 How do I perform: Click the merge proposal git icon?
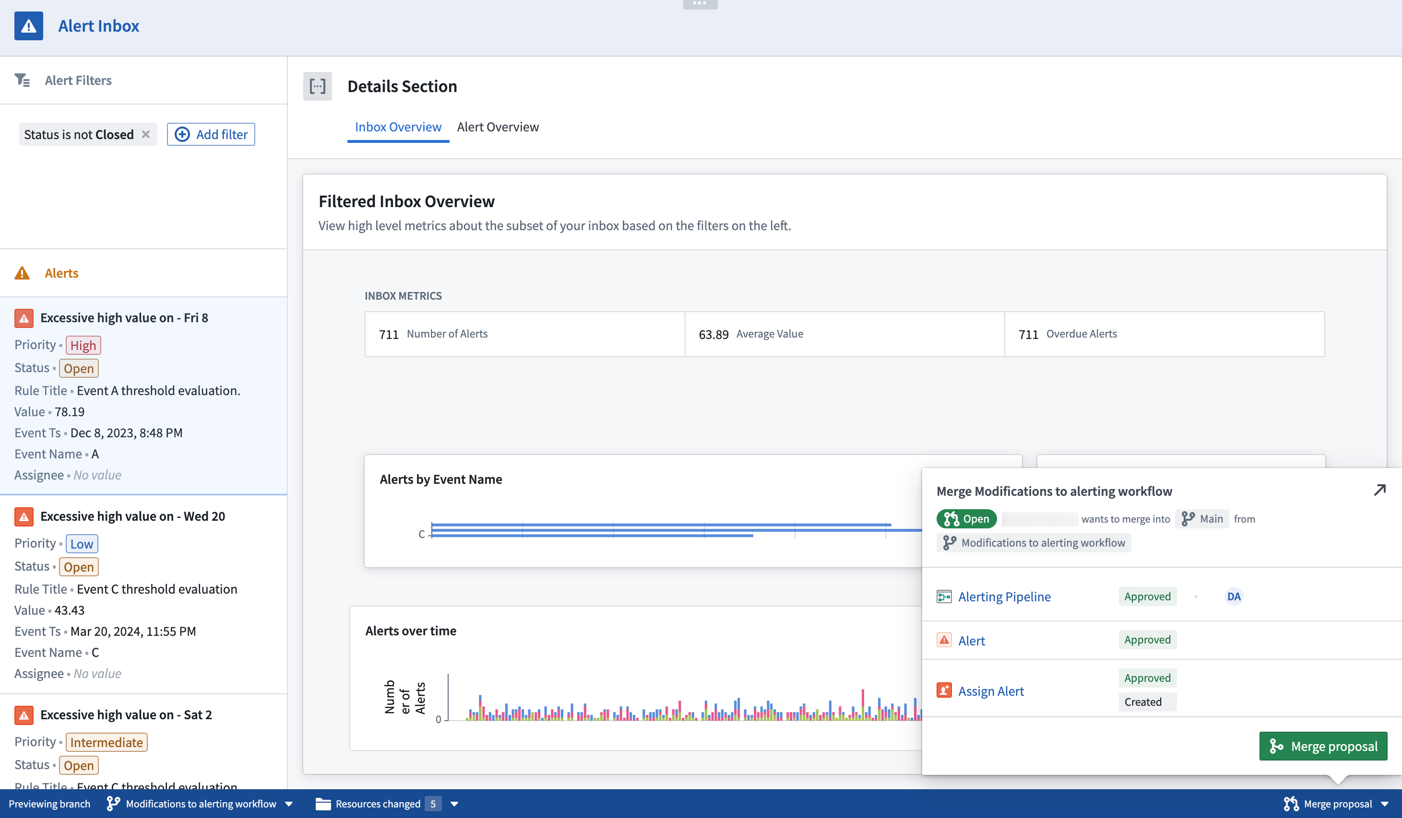1290,803
